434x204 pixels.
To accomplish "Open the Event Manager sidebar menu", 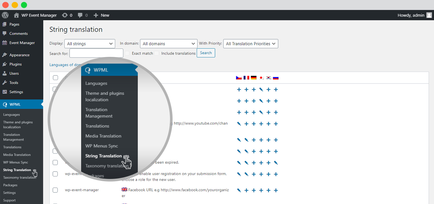I will [22, 43].
